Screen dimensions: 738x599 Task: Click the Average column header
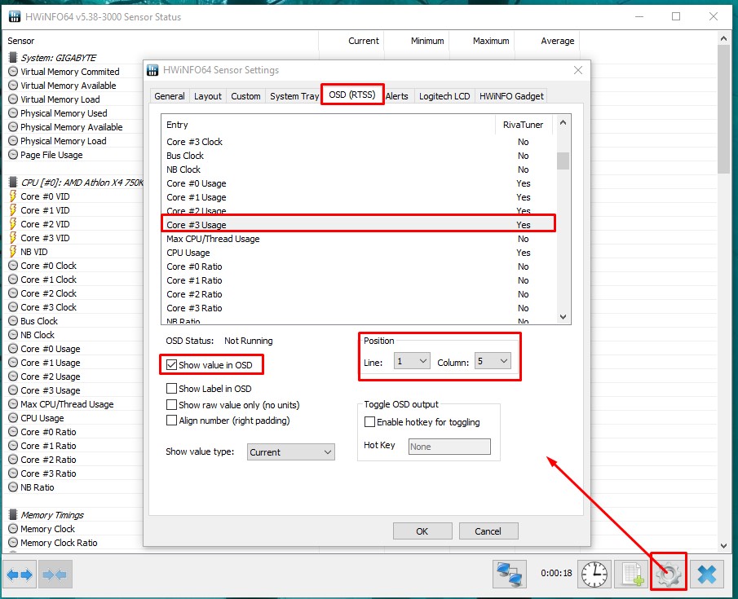tap(546, 41)
